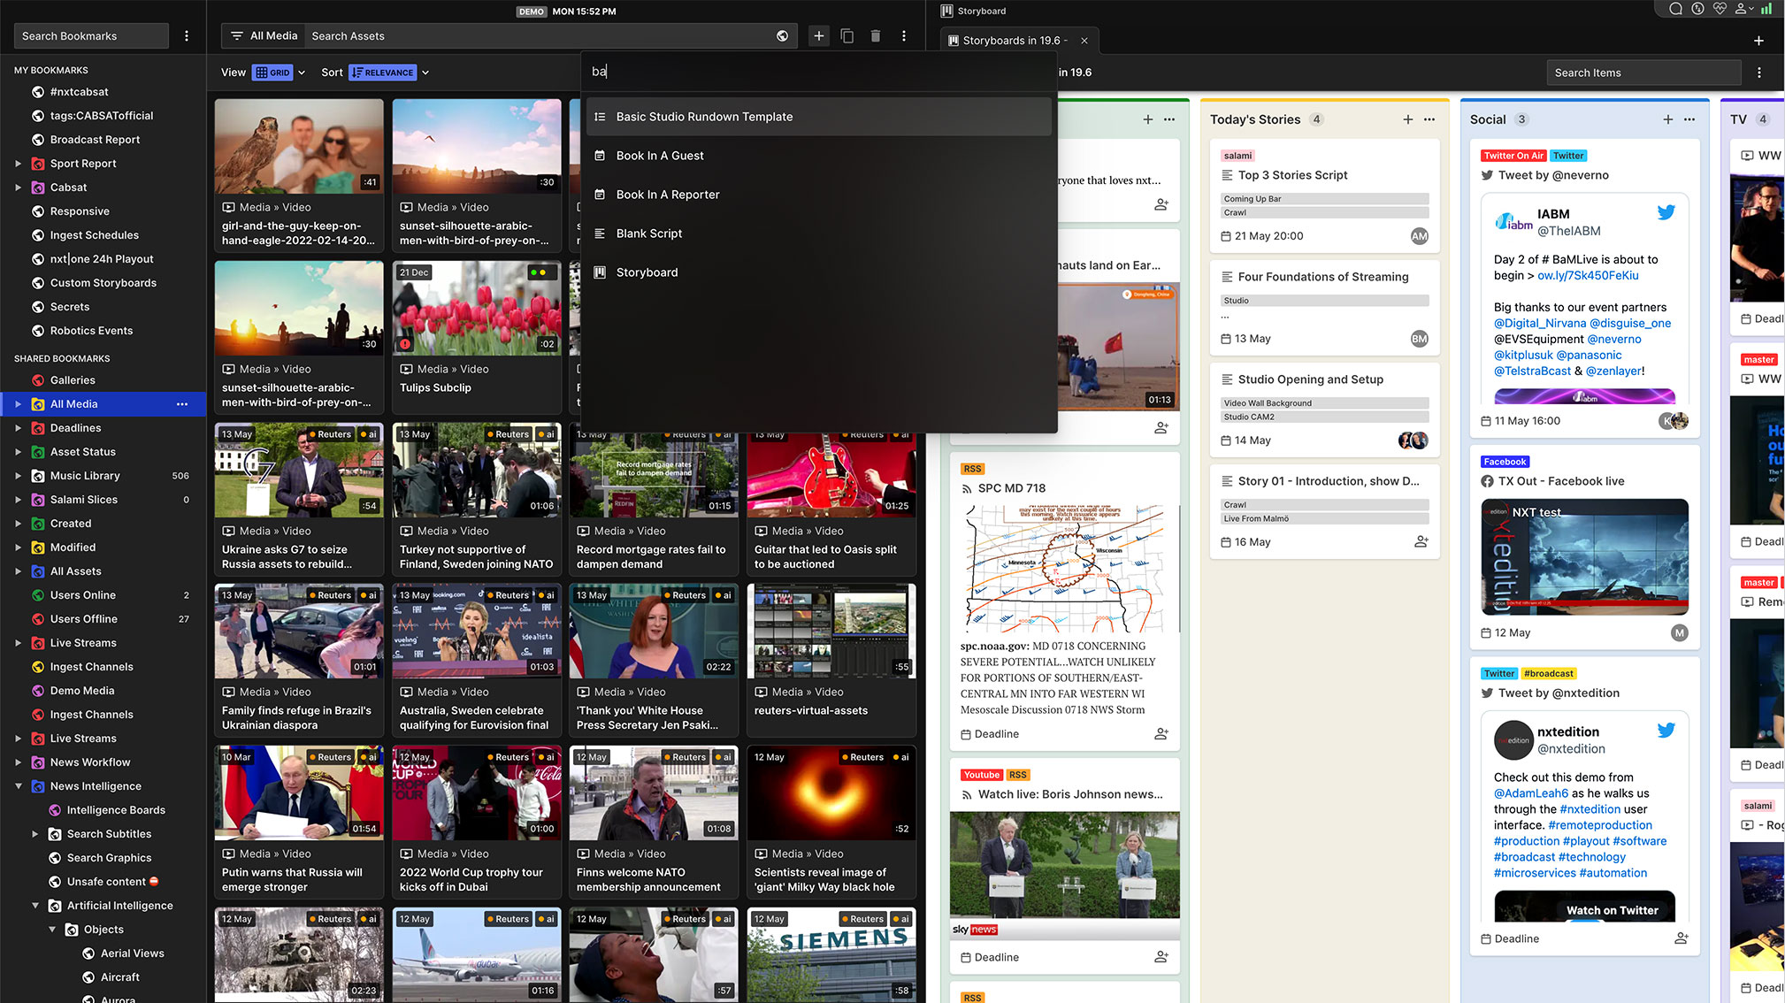Click the add asset plus button
Viewport: 1785px width, 1003px height.
(818, 36)
